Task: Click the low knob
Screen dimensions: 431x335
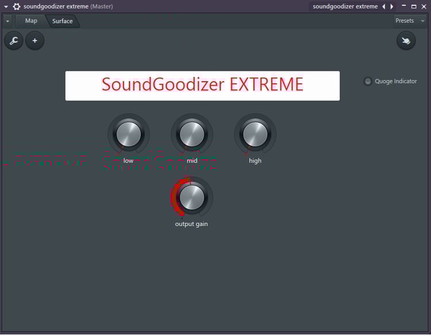Action: (x=129, y=134)
